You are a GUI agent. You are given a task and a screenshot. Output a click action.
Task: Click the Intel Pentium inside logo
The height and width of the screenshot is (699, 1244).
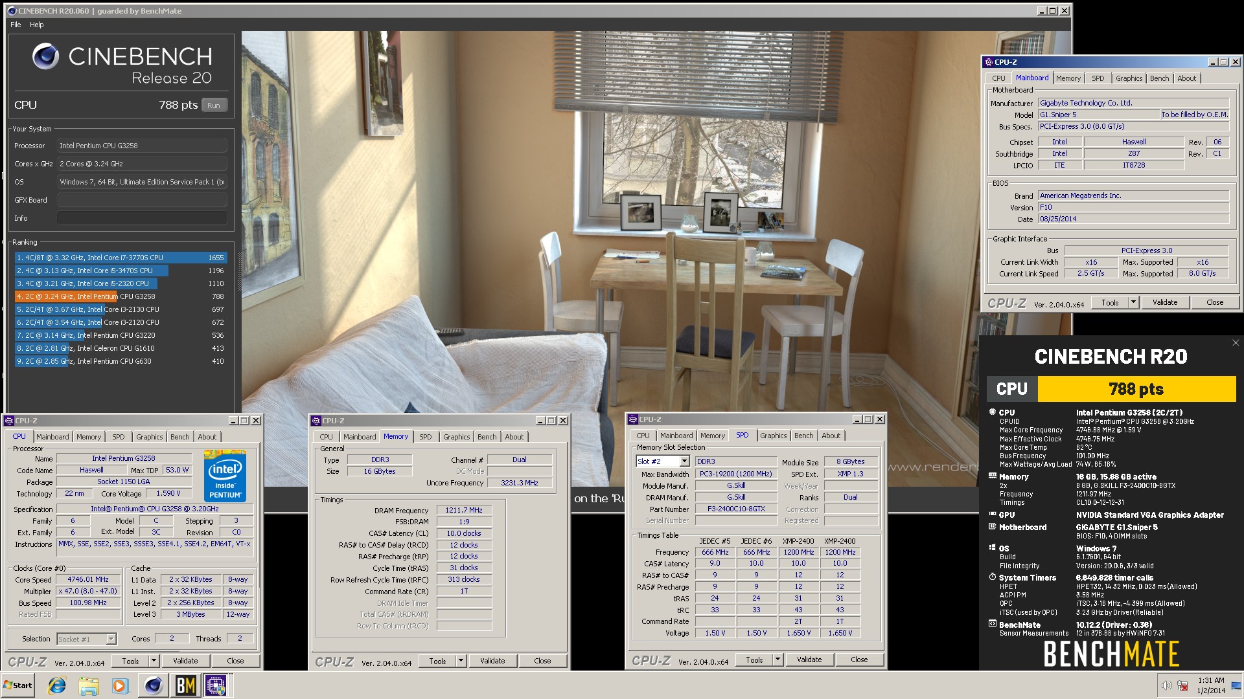(225, 476)
